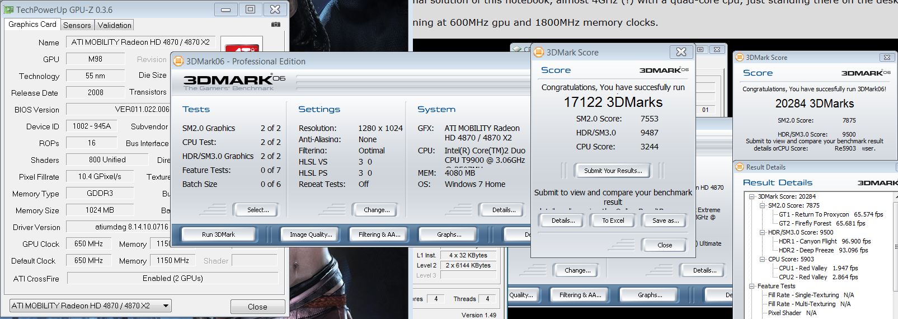Click the 3DMark06 Professional Edition title icon
898x319 pixels.
point(178,62)
